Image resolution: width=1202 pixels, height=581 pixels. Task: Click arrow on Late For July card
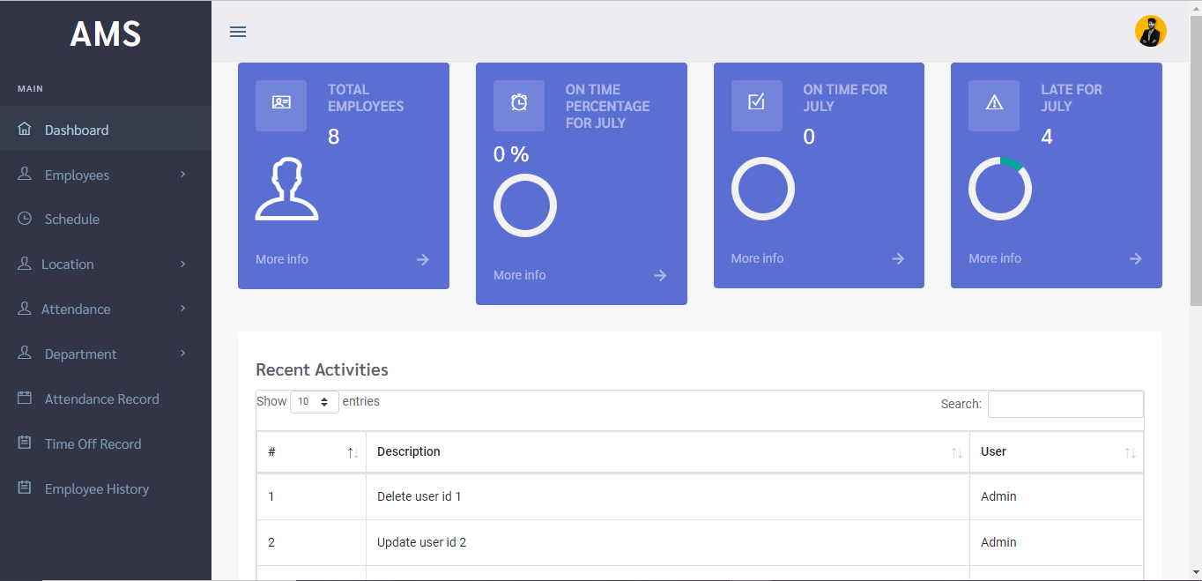1136,258
